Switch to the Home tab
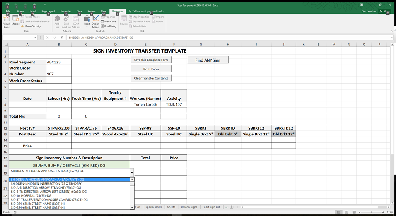 (x=20, y=11)
